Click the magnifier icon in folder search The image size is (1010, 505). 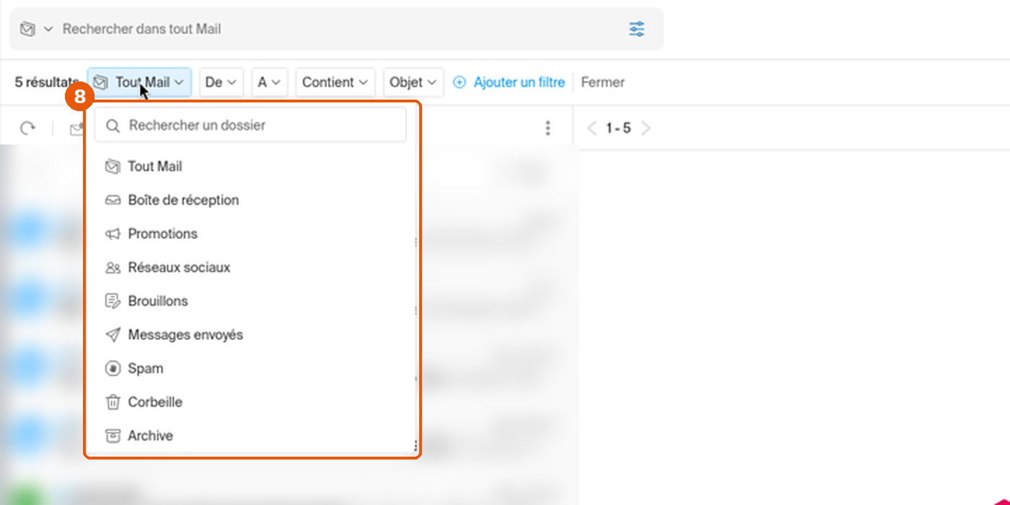(113, 126)
